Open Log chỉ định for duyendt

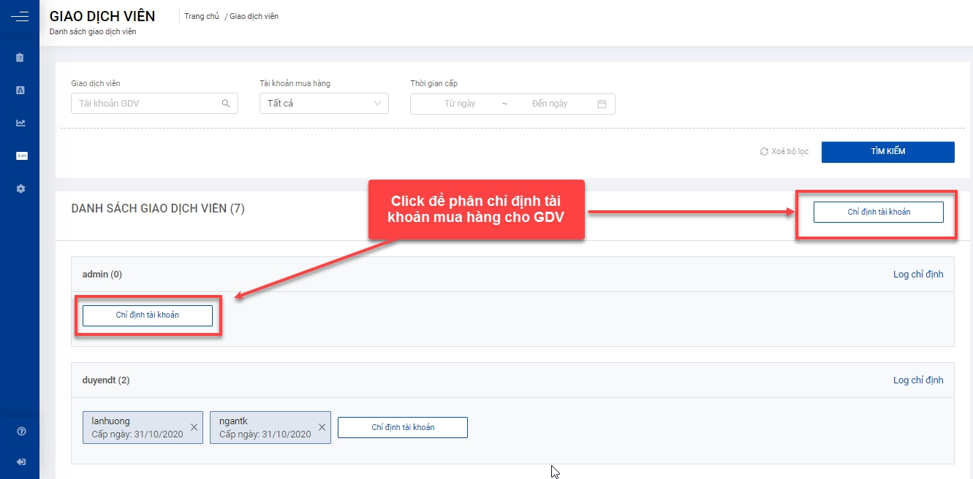[917, 380]
